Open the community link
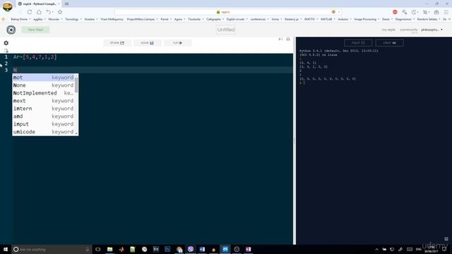452x254 pixels. pyautogui.click(x=408, y=30)
